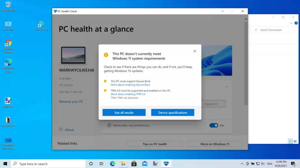Screen dimensions: 300x168
Task: Click the PC Health Check taskbar icon
Action: pos(166,164)
